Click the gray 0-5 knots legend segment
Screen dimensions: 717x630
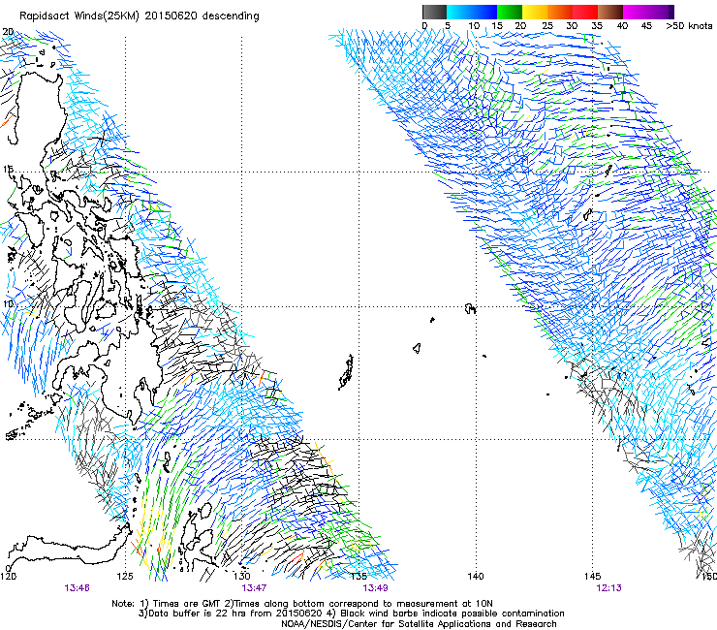point(434,12)
